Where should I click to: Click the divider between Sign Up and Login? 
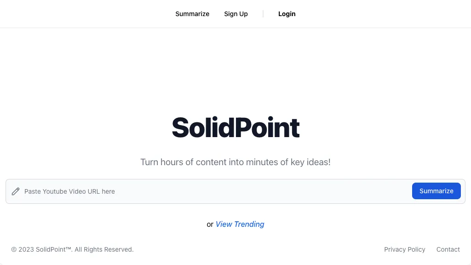coord(263,14)
